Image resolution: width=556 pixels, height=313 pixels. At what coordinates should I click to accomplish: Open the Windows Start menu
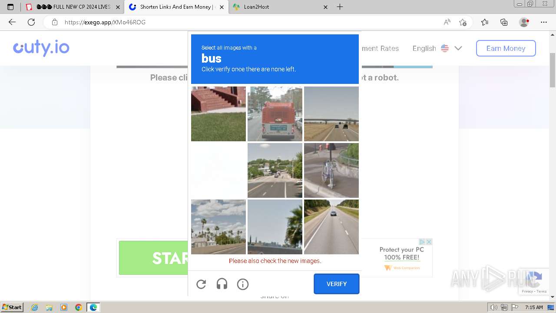point(12,307)
